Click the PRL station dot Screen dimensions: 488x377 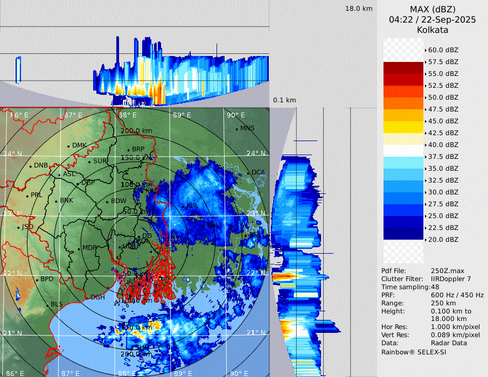coord(27,196)
